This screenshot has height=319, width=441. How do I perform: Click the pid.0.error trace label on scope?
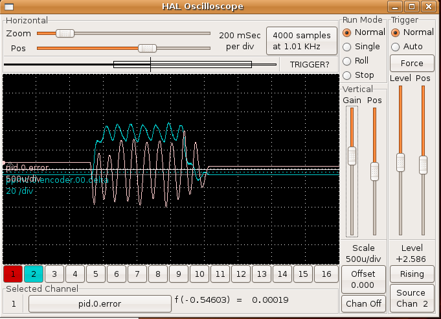point(27,168)
